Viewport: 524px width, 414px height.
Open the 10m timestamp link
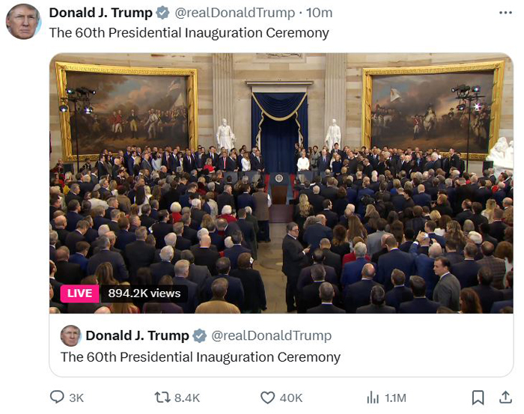(x=319, y=13)
